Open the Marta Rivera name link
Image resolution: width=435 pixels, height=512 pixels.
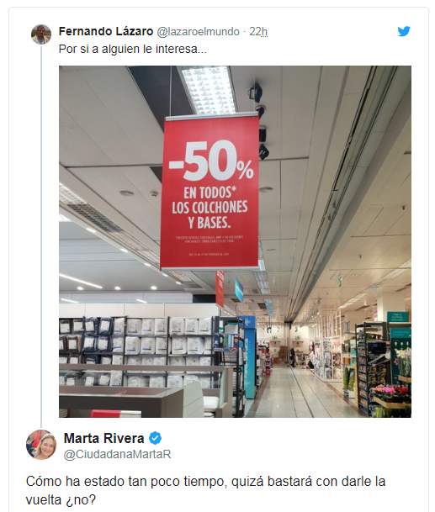[x=104, y=438]
